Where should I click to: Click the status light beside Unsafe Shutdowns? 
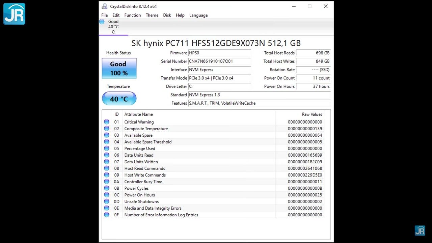point(107,201)
